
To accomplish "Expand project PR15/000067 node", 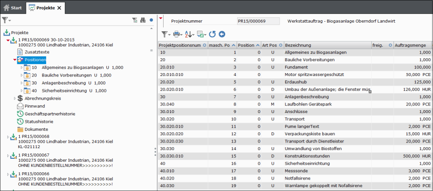I will pyautogui.click(x=8, y=156).
